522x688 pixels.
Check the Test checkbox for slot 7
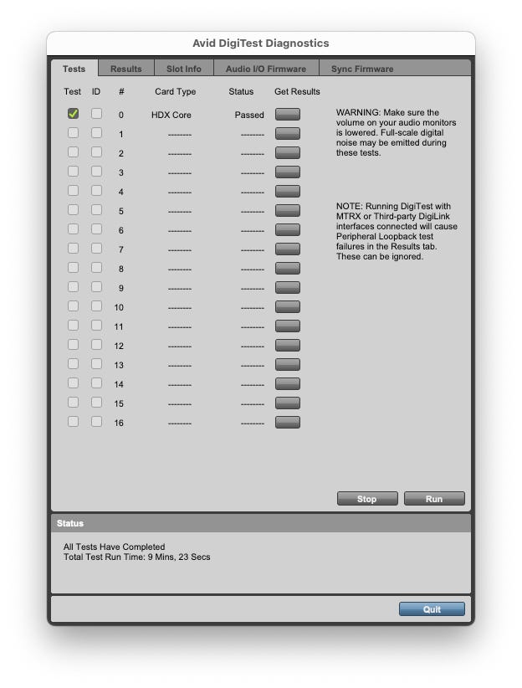tap(74, 249)
